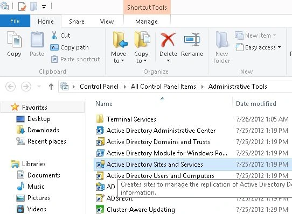Screen dimensions: 292x214
Task: Click the Forward navigation arrow
Action: [x=26, y=87]
